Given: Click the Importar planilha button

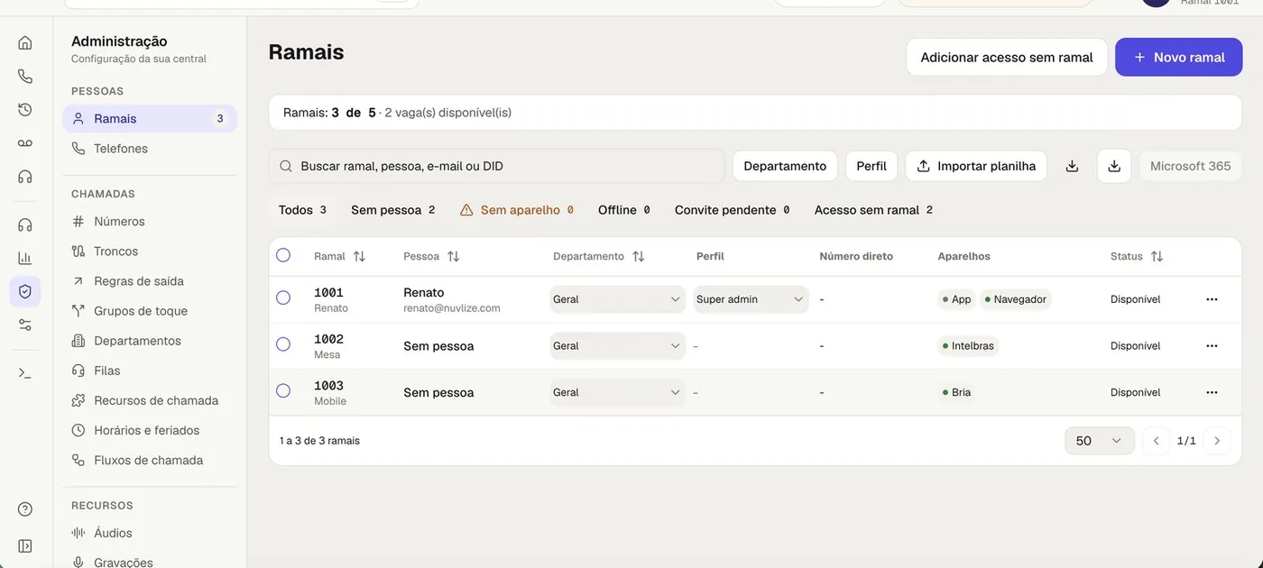Looking at the screenshot, I should coord(976,166).
